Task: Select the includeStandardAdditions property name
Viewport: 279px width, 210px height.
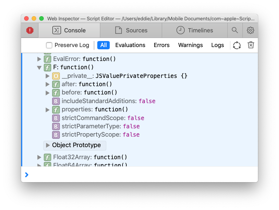Action: (99, 101)
